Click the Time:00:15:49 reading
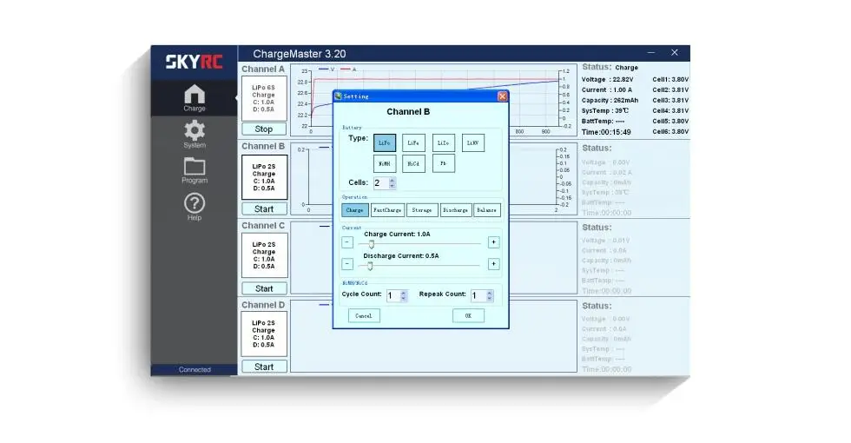The width and height of the screenshot is (851, 443). point(606,132)
